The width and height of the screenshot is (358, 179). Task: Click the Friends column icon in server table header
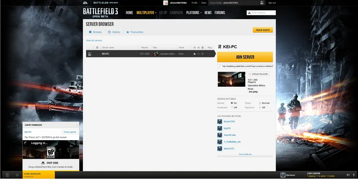click(97, 47)
